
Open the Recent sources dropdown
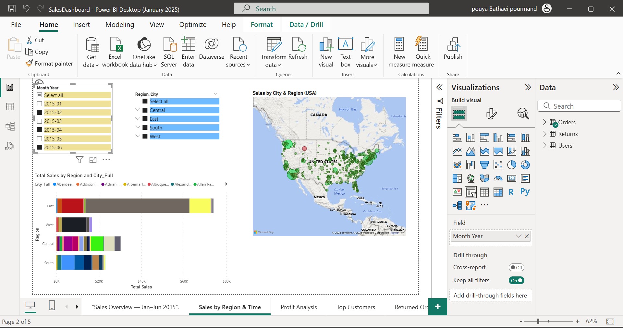point(238,52)
